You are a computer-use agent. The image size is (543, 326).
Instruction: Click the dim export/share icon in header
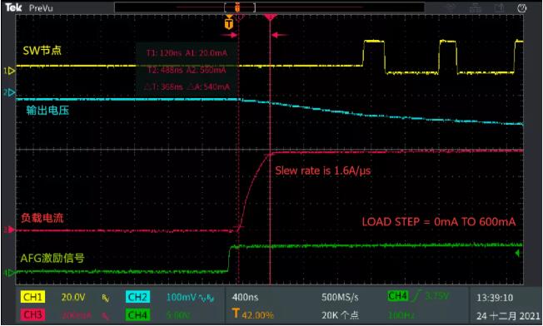pyautogui.click(x=499, y=7)
